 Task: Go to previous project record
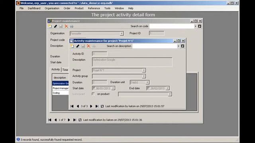click(x=55, y=120)
